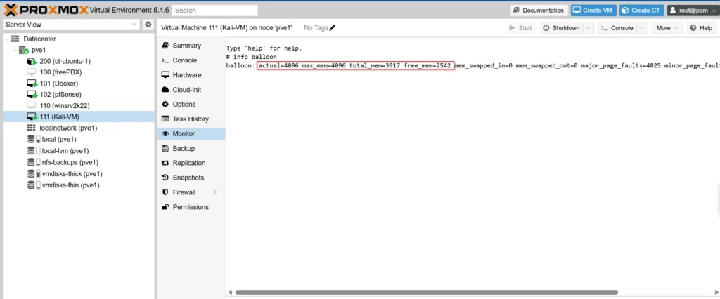Open the Options tab
The image size is (720, 299).
click(191, 104)
